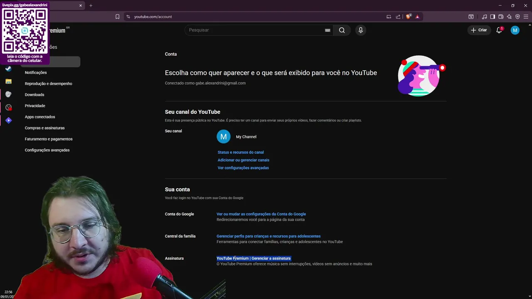The height and width of the screenshot is (299, 532).
Task: Click the Conta do Google label
Action: coord(180,214)
